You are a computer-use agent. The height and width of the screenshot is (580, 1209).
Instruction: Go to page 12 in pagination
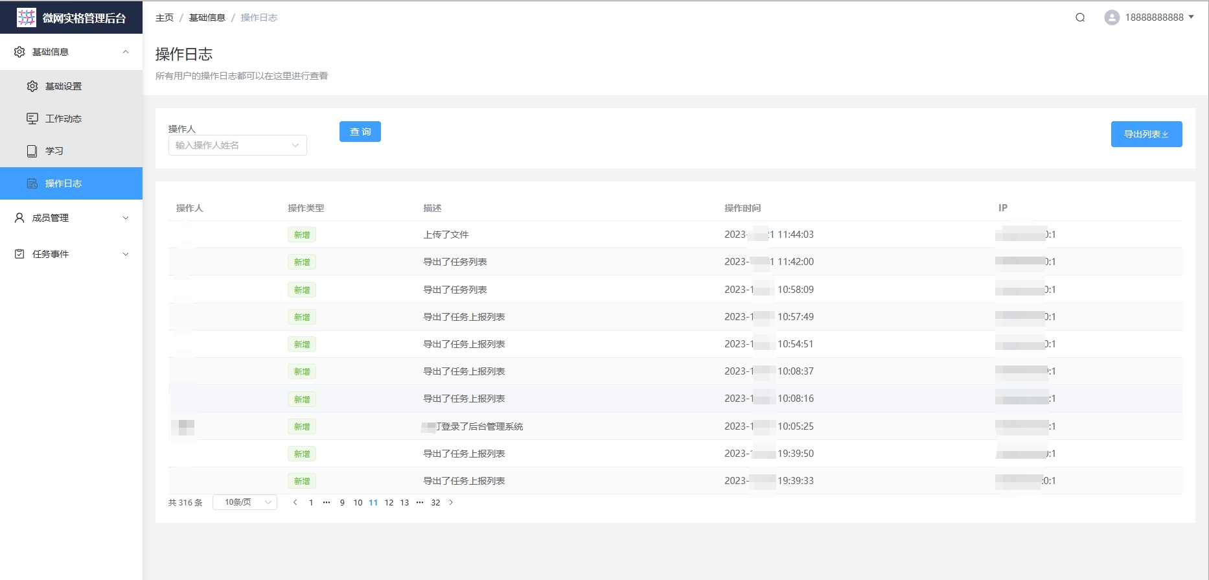(x=389, y=503)
